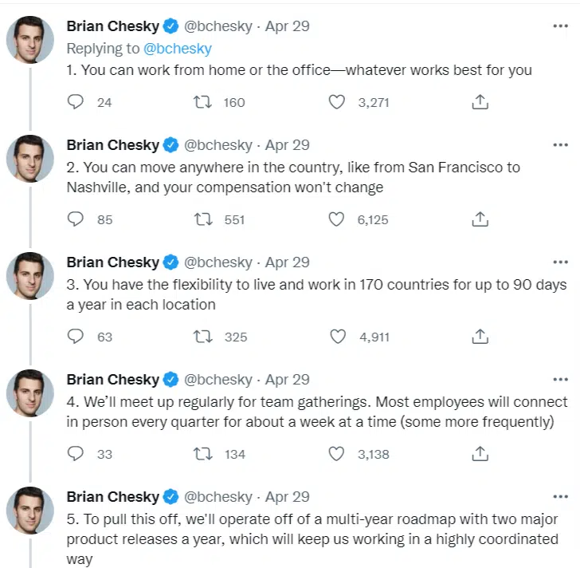Retweet the tweet with 160 retweets
The width and height of the screenshot is (580, 568).
203,102
